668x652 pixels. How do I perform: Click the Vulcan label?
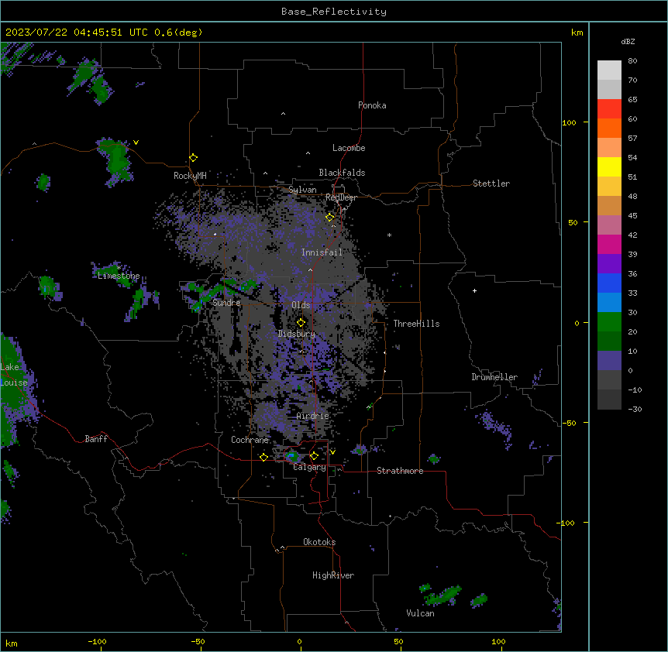[x=421, y=613]
